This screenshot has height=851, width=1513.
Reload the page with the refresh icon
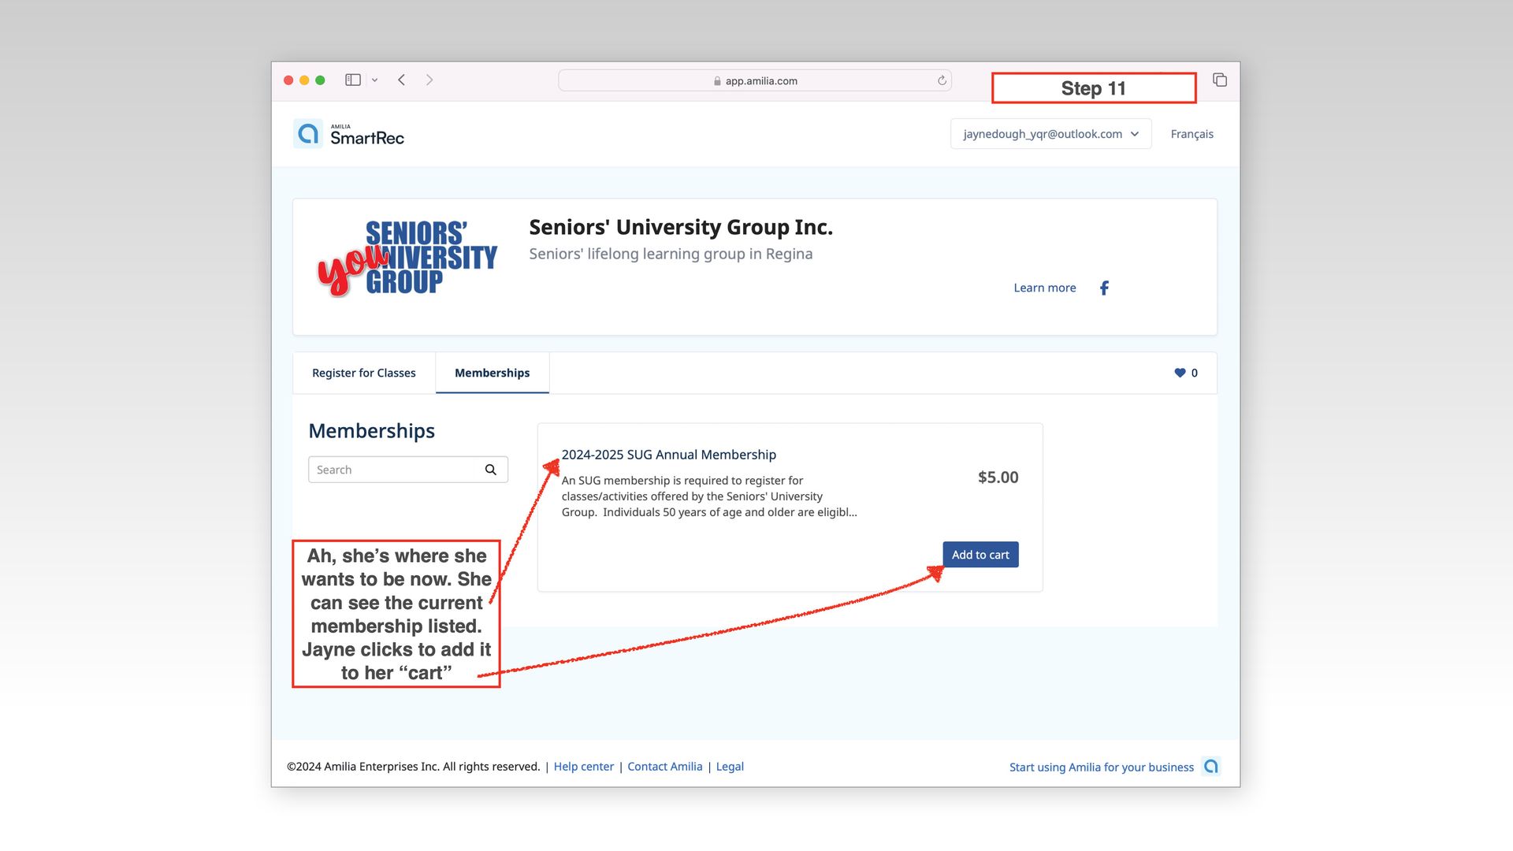(x=942, y=80)
